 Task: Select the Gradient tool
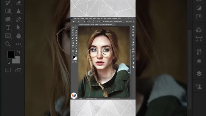coord(73,43)
